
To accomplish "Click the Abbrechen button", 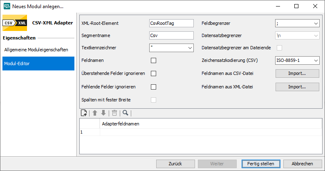I will point(303,163).
